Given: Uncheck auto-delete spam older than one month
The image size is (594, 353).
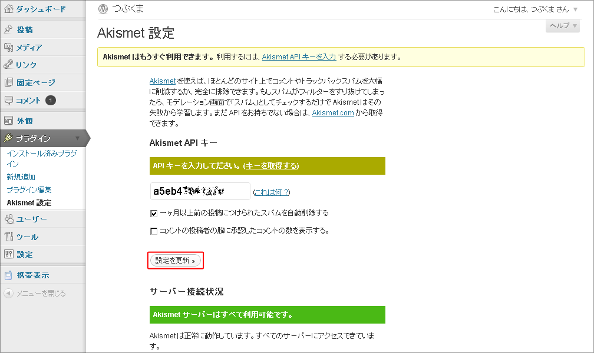Looking at the screenshot, I should [x=154, y=214].
